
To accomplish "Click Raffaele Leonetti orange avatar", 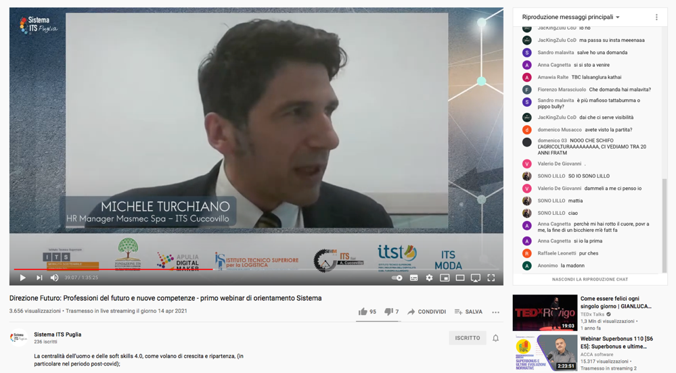I will tap(527, 253).
